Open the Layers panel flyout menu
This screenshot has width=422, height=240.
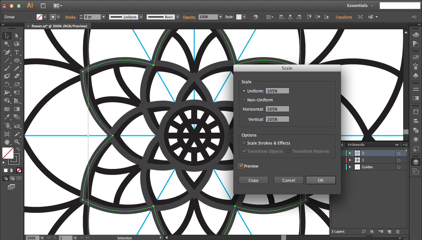pos(405,145)
